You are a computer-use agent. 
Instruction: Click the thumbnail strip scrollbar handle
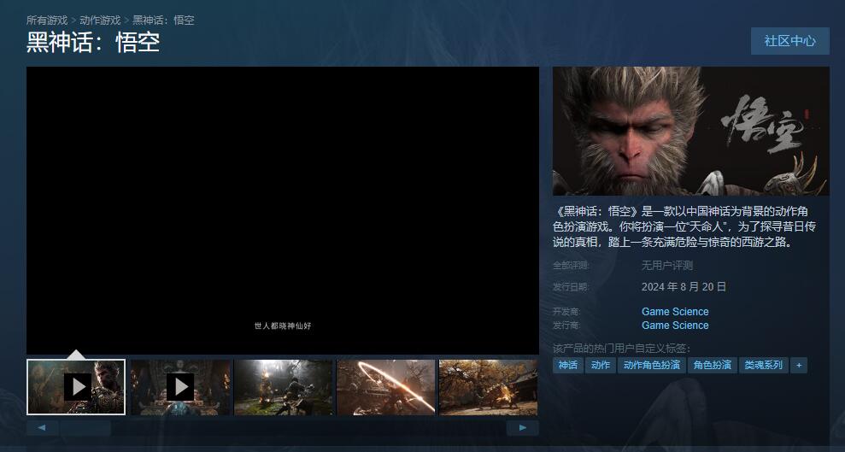(85, 428)
